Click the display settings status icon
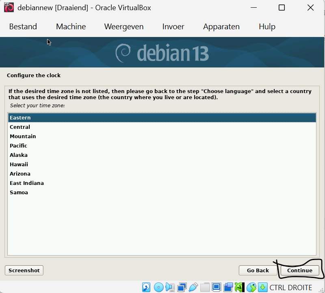The width and height of the screenshot is (325, 293). tap(217, 287)
